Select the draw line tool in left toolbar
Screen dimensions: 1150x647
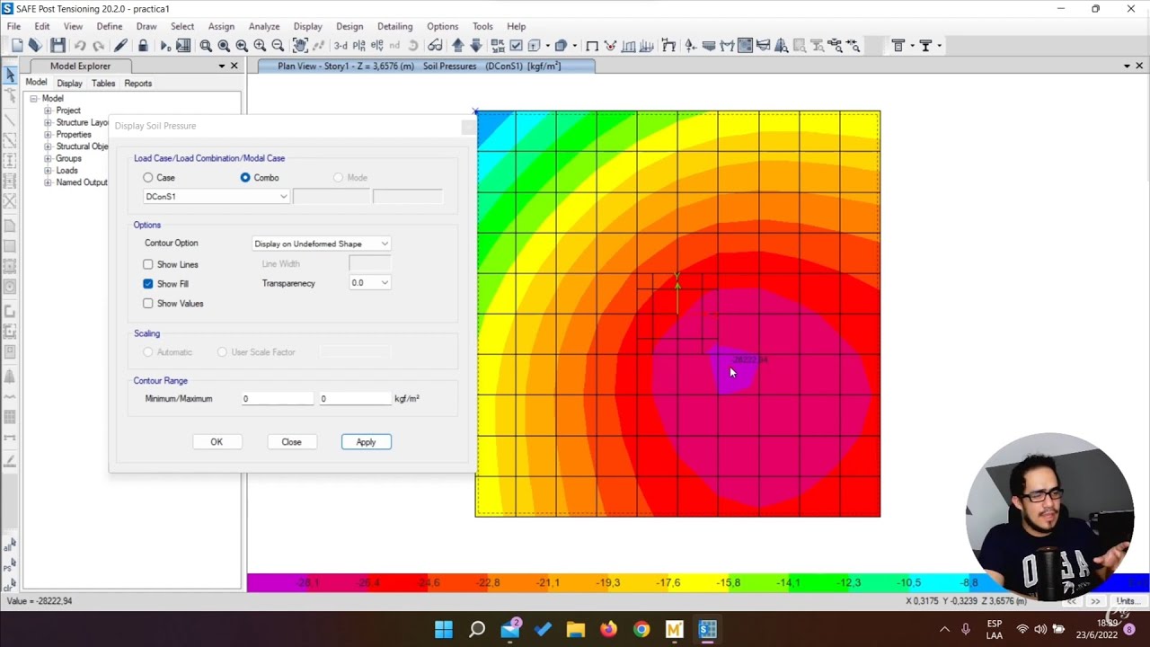coord(10,120)
